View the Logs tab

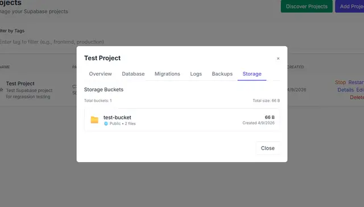(196, 74)
